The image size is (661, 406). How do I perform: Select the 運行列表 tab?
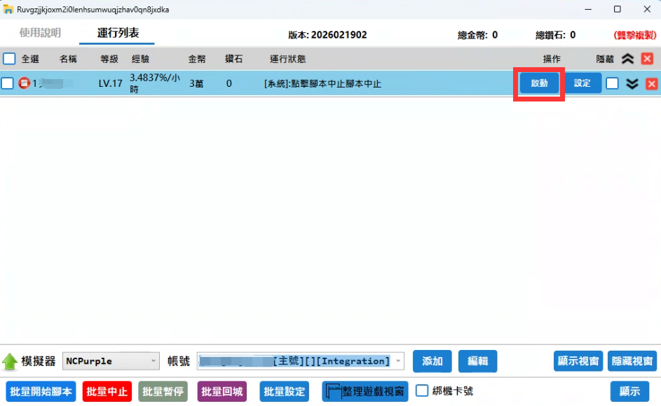tap(118, 33)
